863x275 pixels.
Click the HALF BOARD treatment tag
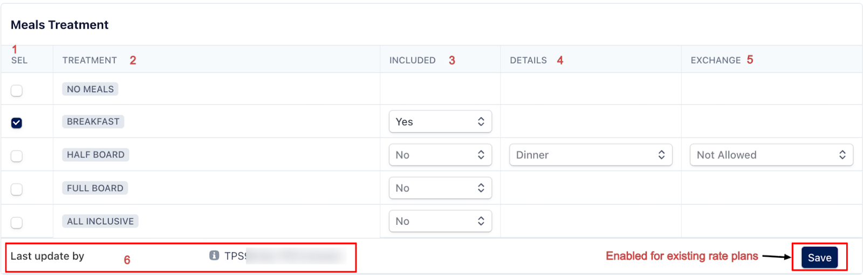coord(95,155)
